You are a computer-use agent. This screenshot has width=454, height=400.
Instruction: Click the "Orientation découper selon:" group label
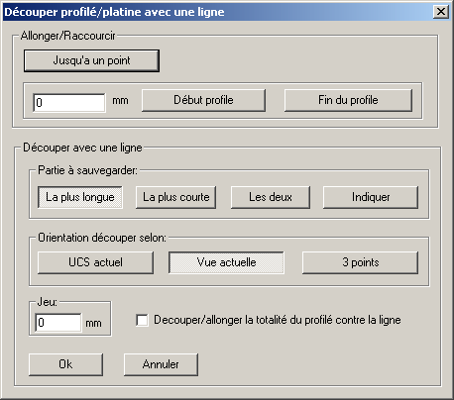[102, 238]
